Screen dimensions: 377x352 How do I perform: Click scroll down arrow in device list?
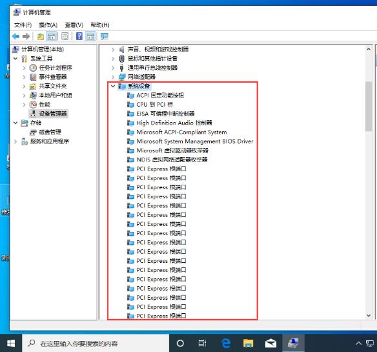pos(369,315)
